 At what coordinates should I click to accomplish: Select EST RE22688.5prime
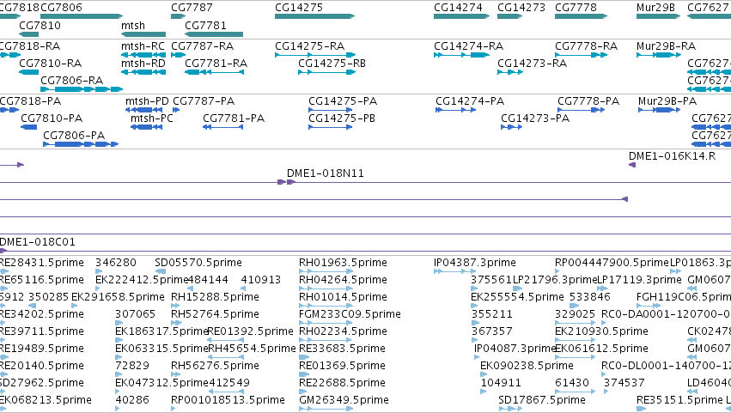304,391
